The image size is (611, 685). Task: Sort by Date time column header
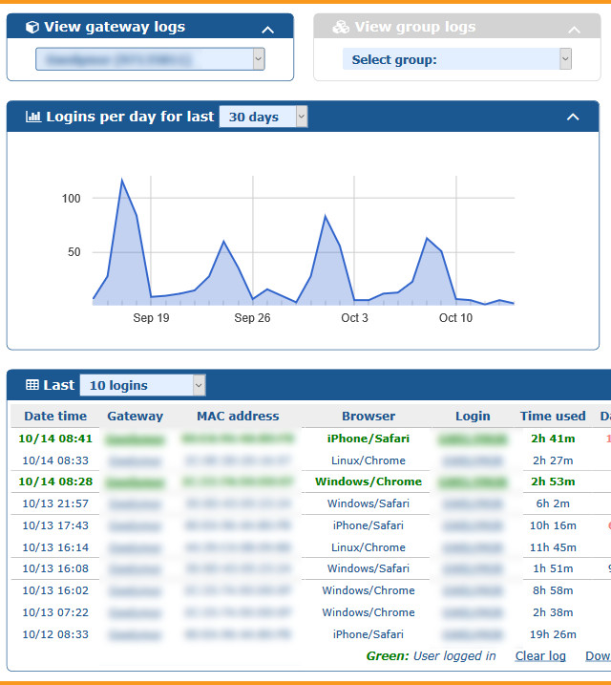pyautogui.click(x=55, y=416)
